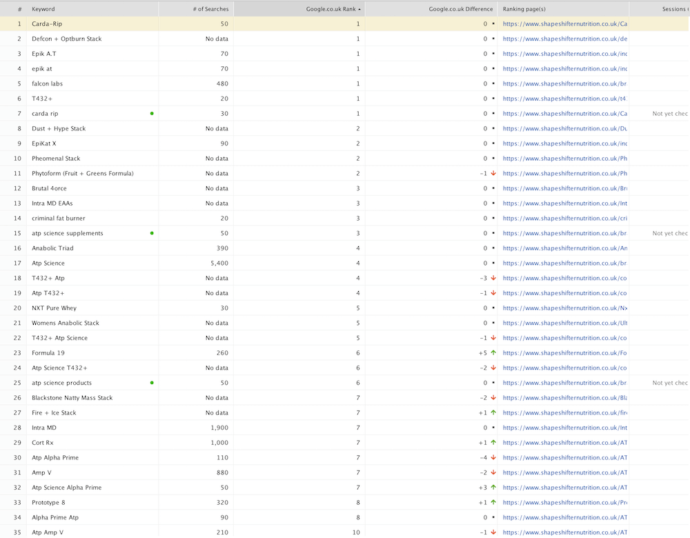Select the Womens Anabolic Stack keyword
The height and width of the screenshot is (538, 690).
pos(65,323)
